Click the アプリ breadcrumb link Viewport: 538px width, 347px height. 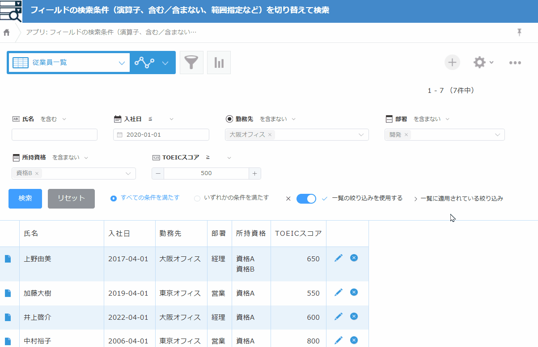pyautogui.click(x=111, y=32)
